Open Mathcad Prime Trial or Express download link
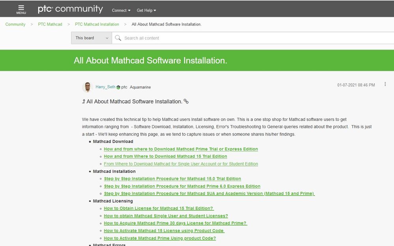The image size is (394, 246). (181, 149)
